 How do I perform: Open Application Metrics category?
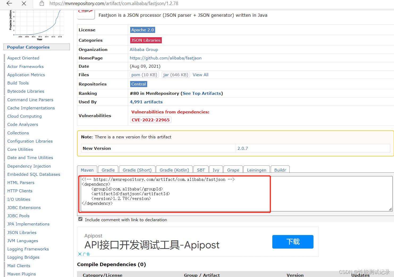coord(26,75)
